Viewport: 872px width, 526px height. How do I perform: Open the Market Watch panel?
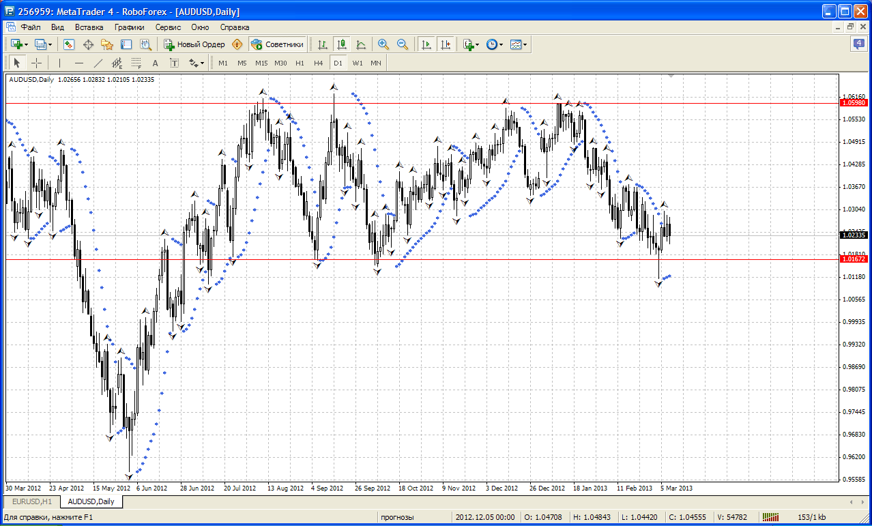(69, 44)
